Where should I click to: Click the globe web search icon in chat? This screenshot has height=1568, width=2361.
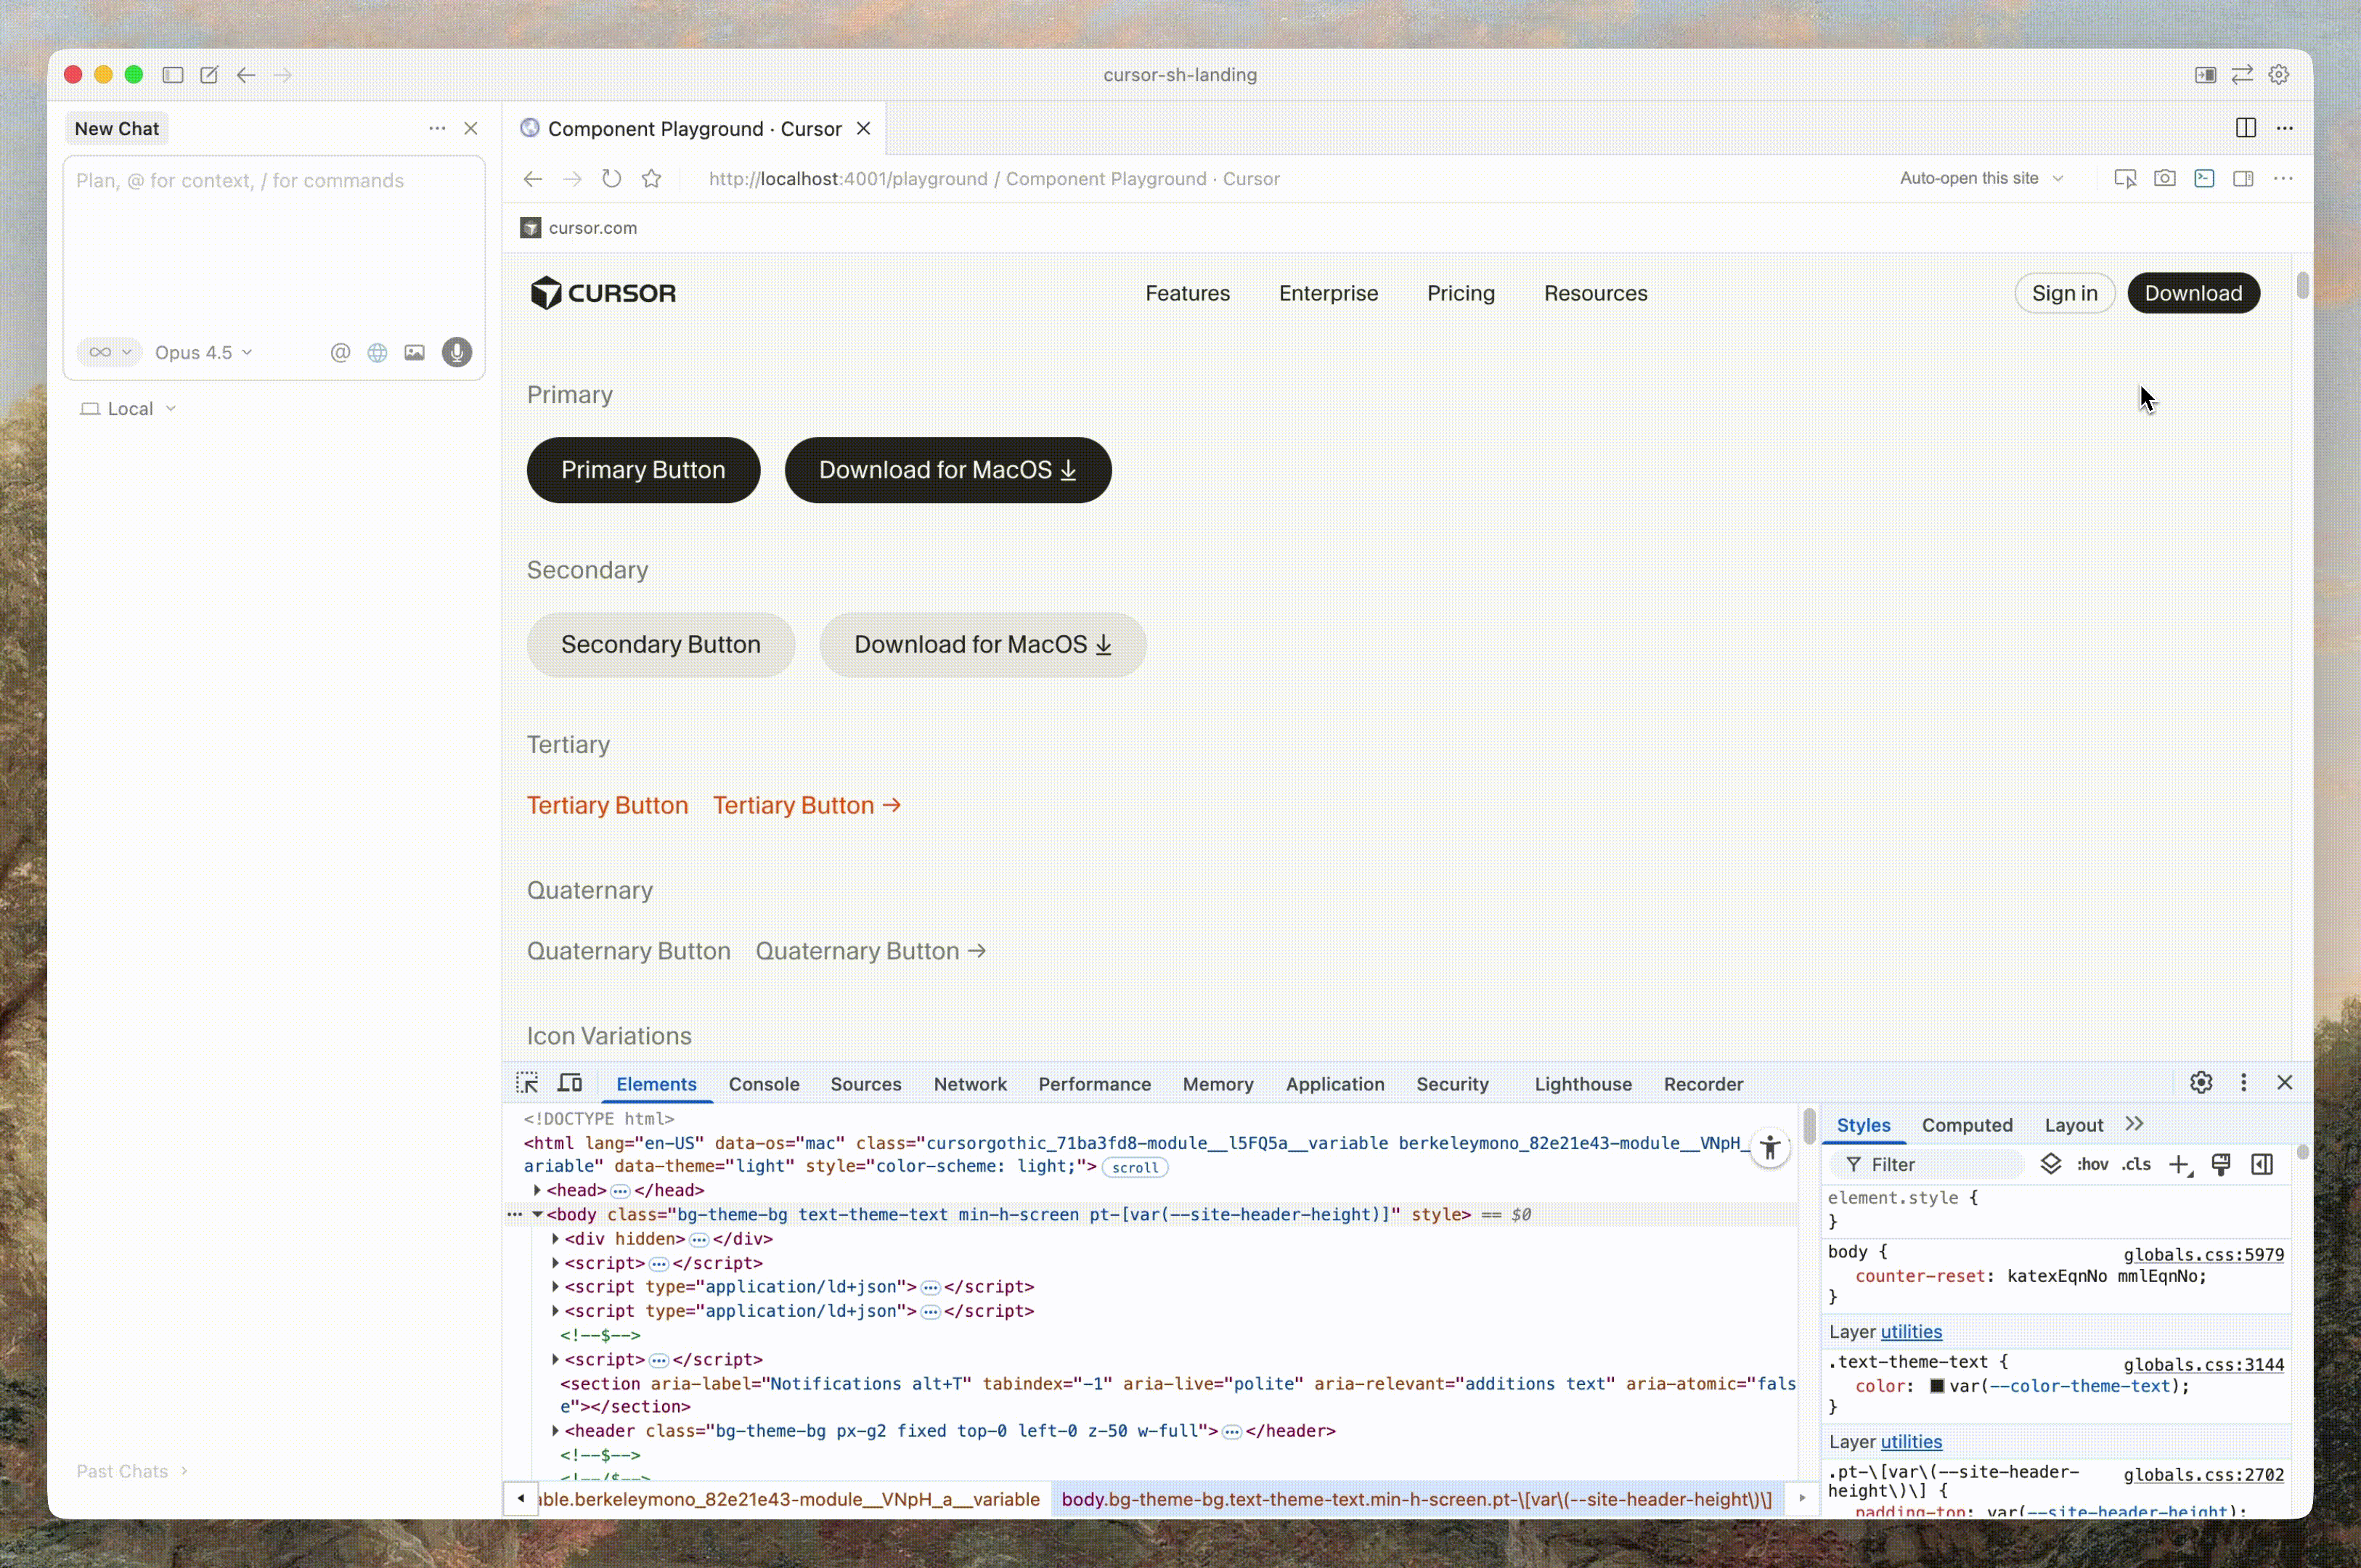pyautogui.click(x=377, y=352)
